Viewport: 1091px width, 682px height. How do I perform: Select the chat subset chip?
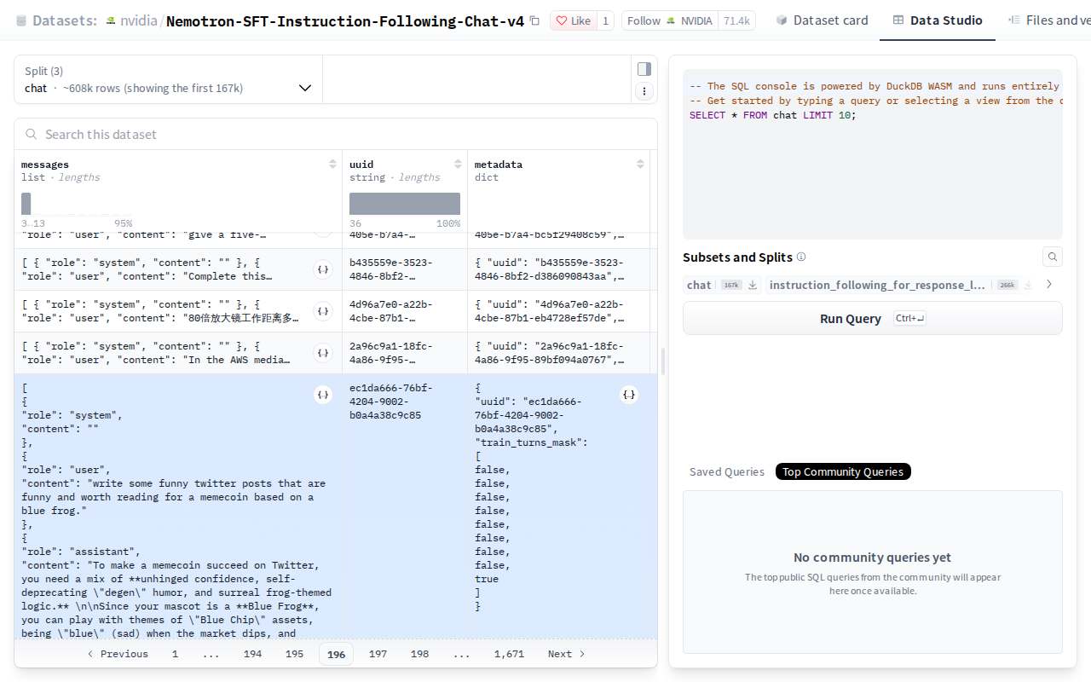[699, 285]
